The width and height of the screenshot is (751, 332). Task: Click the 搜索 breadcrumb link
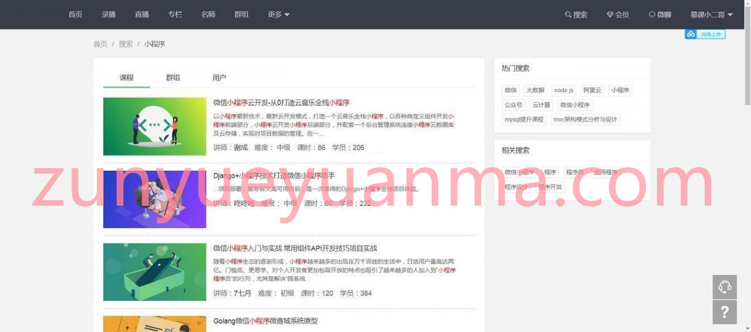pos(126,44)
